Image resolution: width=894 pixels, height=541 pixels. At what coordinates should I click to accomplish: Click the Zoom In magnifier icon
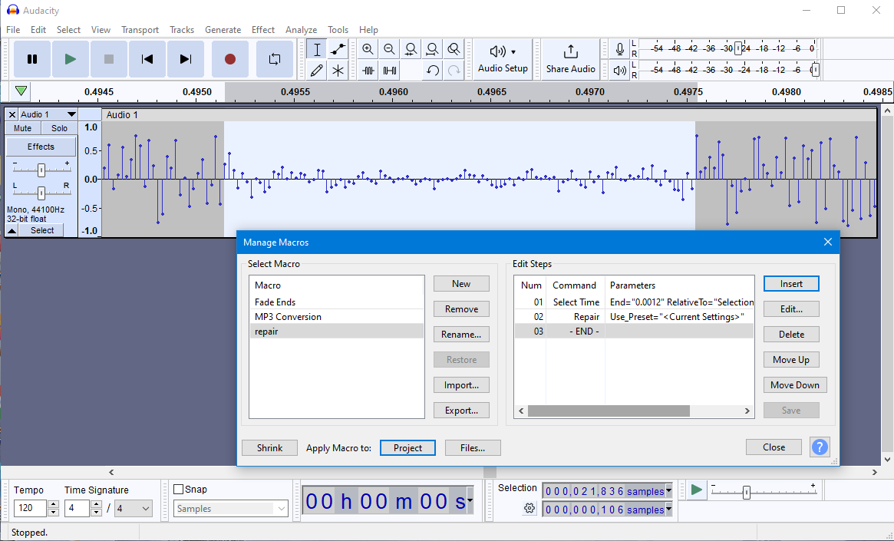click(x=368, y=50)
